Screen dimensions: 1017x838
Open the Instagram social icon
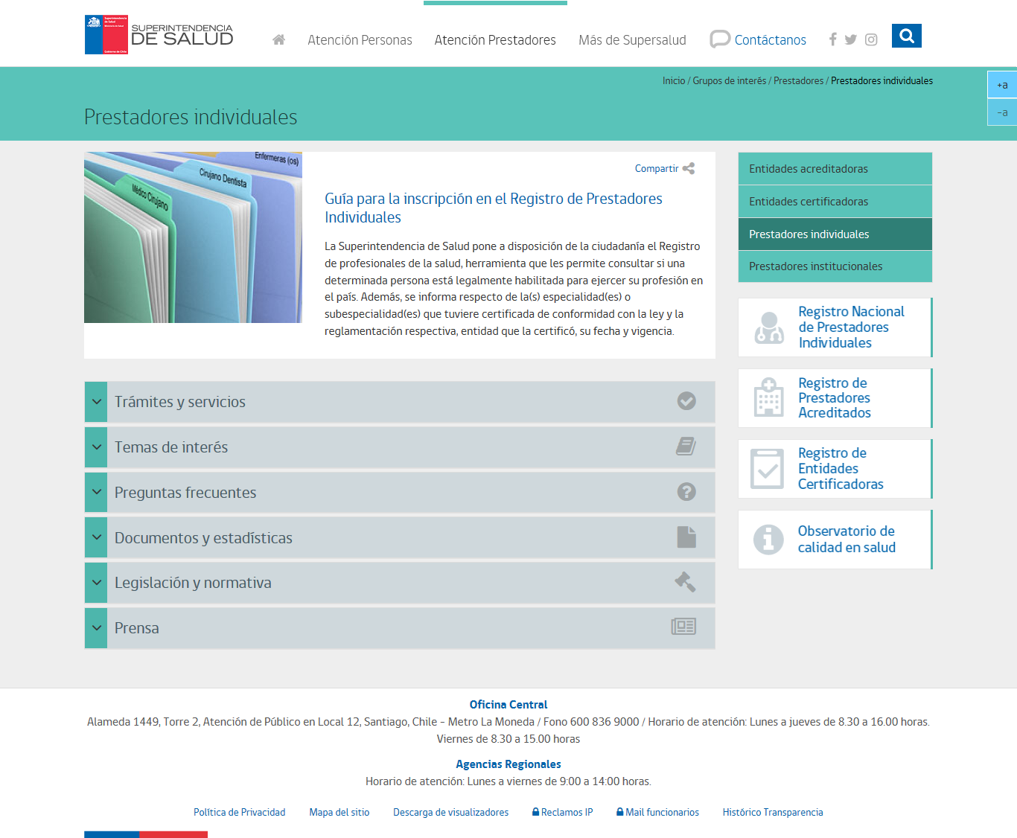click(871, 39)
